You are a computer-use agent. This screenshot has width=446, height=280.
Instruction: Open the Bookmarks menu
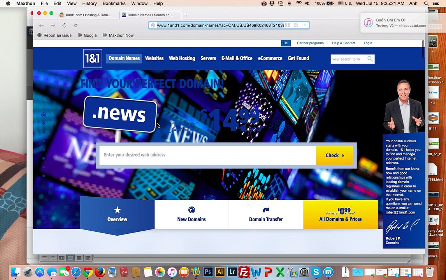click(x=114, y=3)
